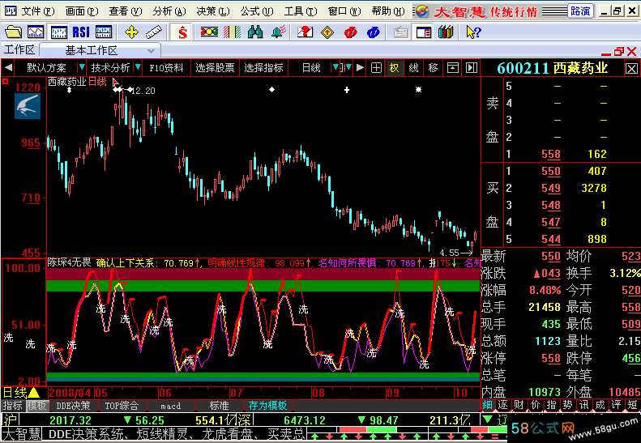641x443 pixels.
Task: Click the left arrow on chart toolbar
Action: coord(8,68)
